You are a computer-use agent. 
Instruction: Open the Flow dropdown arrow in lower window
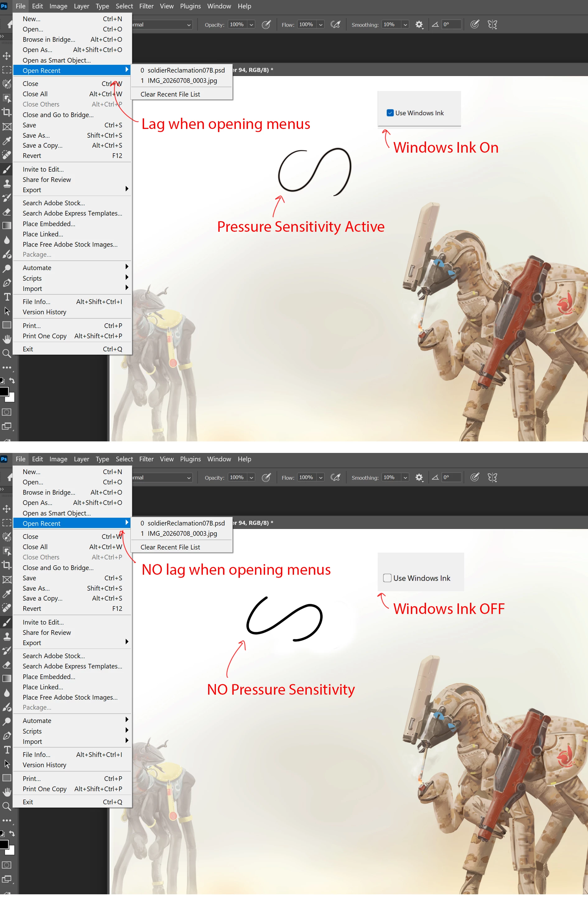click(321, 478)
